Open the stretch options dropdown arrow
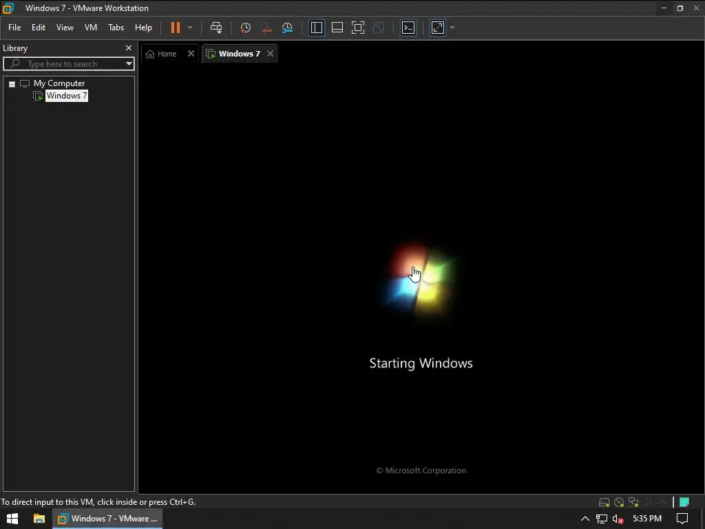Viewport: 705px width, 529px height. click(452, 28)
